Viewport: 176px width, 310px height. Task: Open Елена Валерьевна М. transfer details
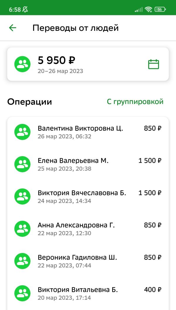(88, 164)
